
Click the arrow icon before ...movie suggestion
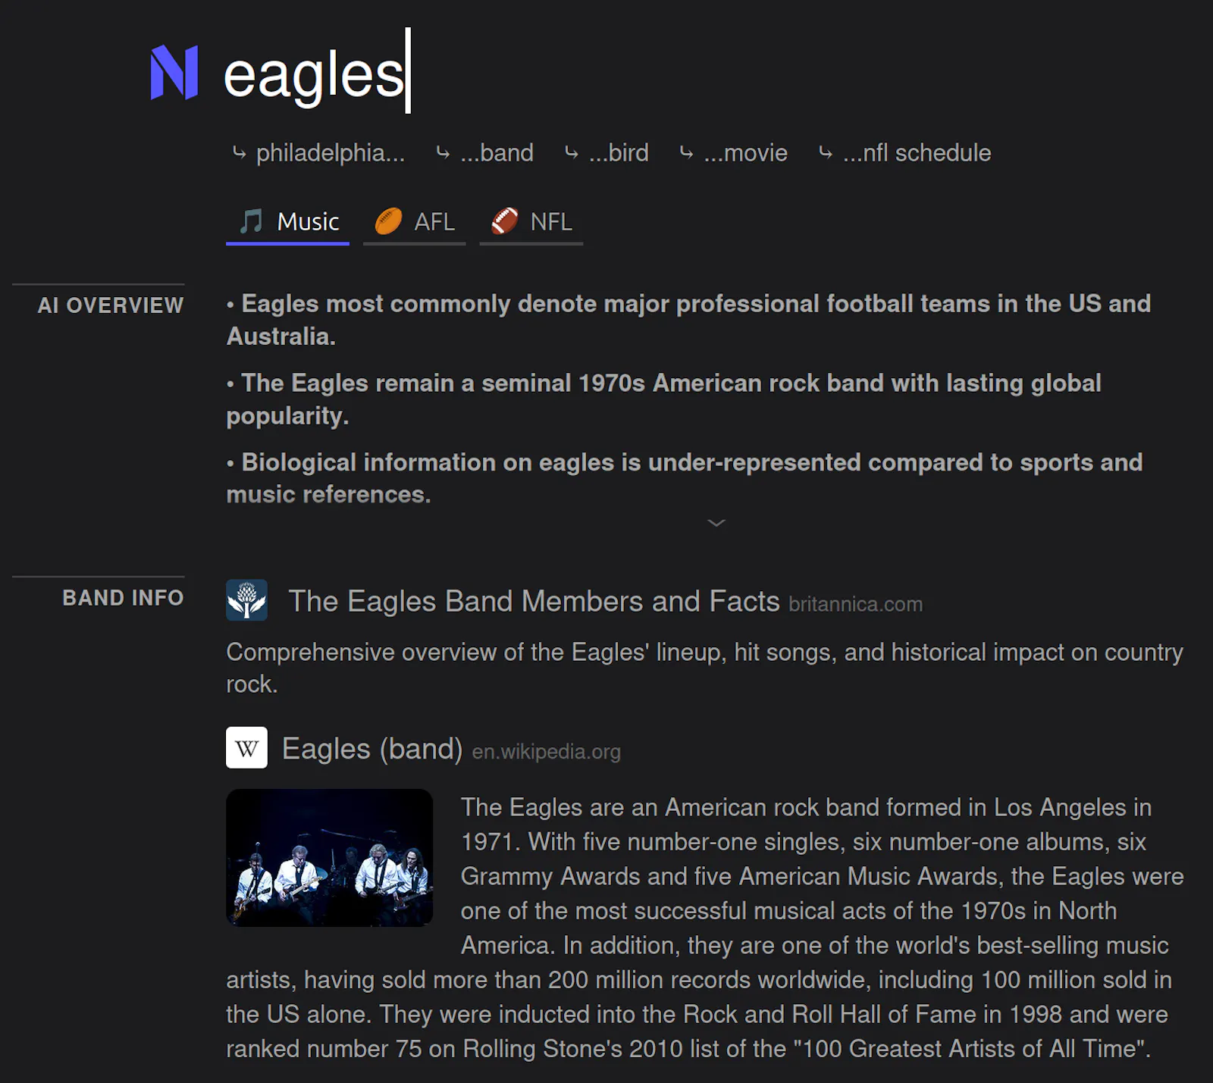pos(686,152)
